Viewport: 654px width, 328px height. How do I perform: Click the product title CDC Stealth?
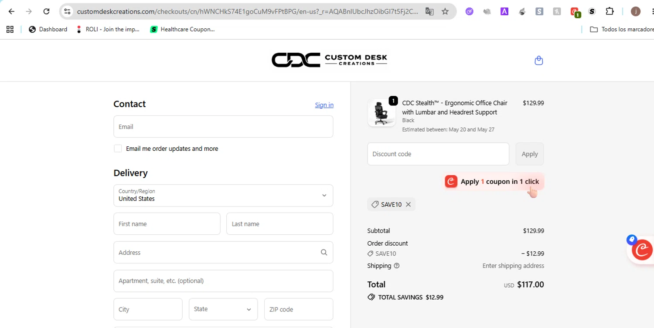455,108
